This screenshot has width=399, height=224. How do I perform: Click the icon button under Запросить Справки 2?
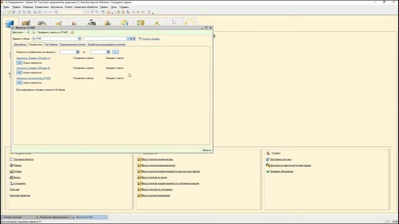19,72
